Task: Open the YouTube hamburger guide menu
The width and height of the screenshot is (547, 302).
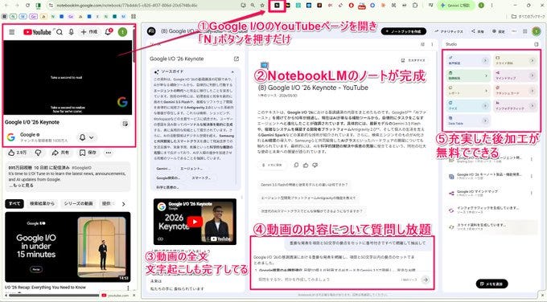Action: click(x=12, y=32)
